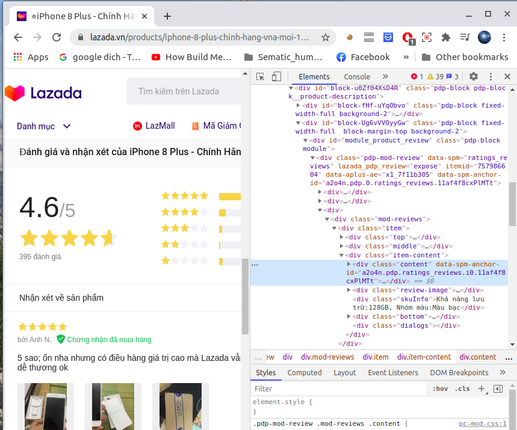Viewport: 517px width, 430px height.
Task: Click the Lazada logo
Action: point(43,93)
